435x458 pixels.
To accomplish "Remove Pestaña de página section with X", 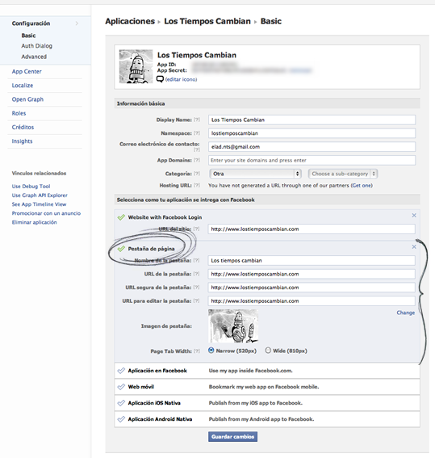I will [x=414, y=247].
